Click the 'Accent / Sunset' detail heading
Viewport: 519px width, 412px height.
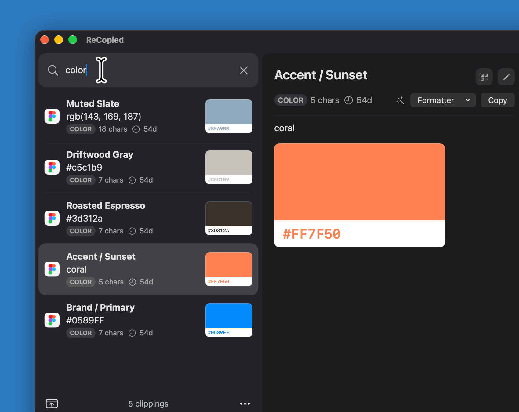pyautogui.click(x=321, y=75)
